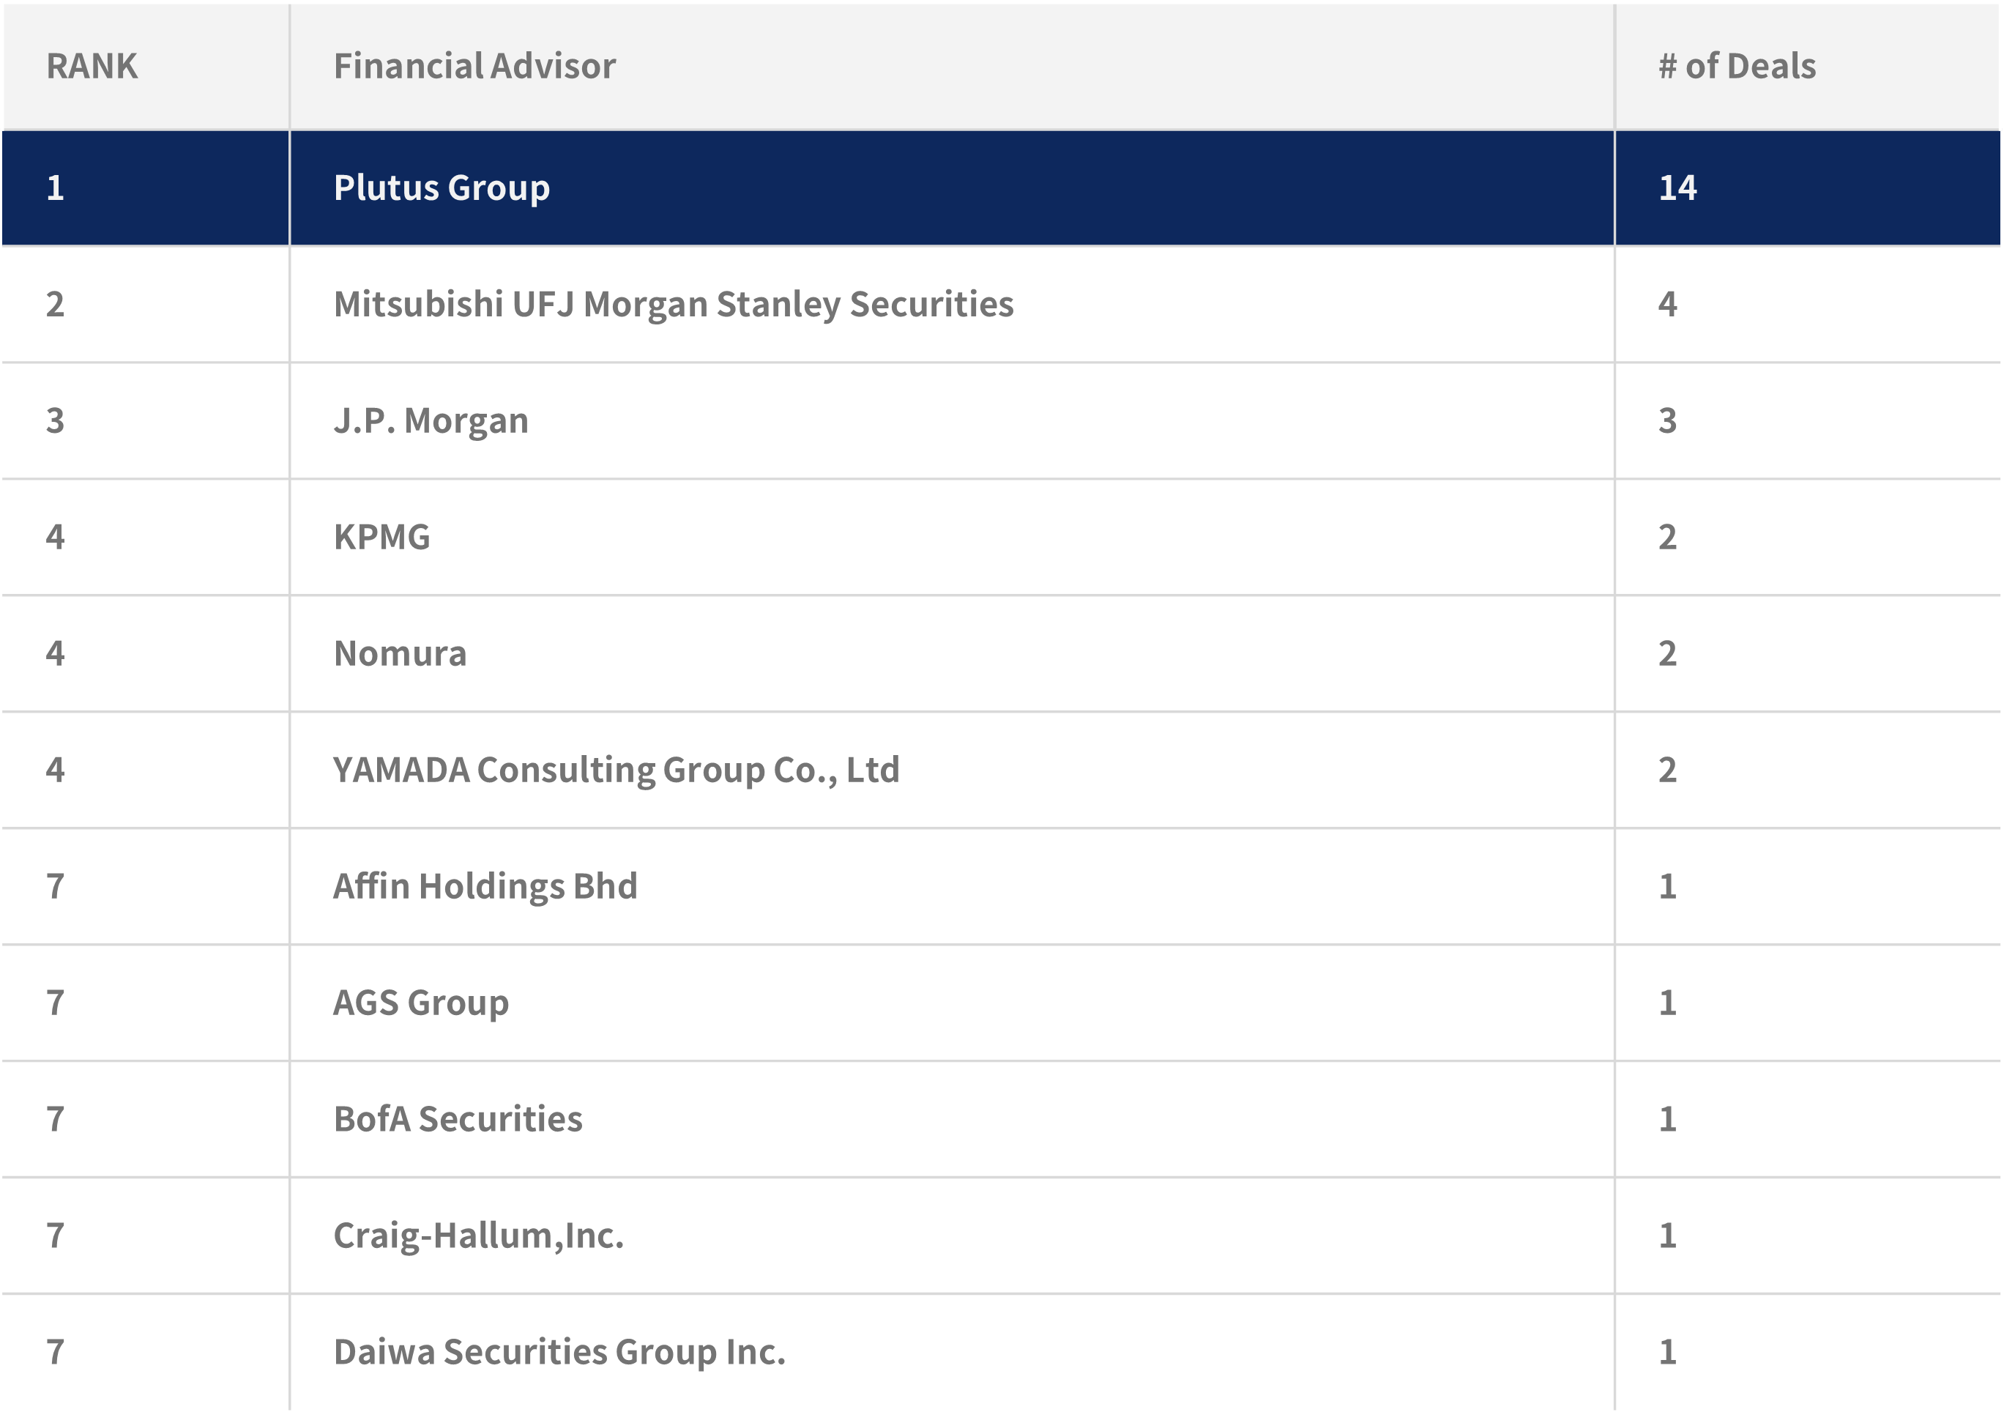The image size is (2004, 1412).
Task: Click Mitsubishi UFJ Morgan Stanley Securities
Action: 673,304
